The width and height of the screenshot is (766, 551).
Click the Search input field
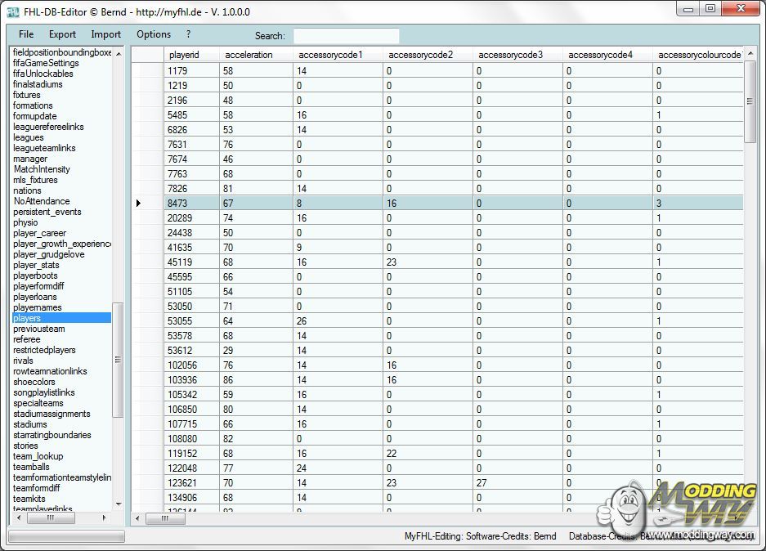(346, 36)
